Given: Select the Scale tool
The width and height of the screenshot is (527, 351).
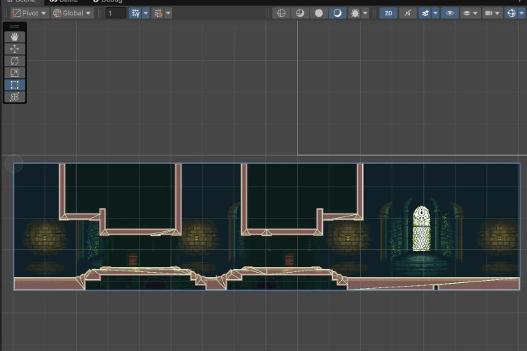Looking at the screenshot, I should [x=15, y=73].
